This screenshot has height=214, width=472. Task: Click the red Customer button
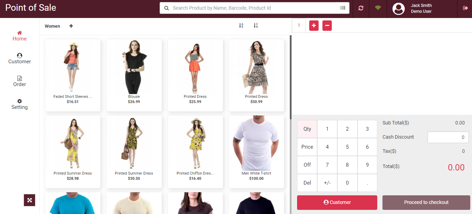point(337,203)
